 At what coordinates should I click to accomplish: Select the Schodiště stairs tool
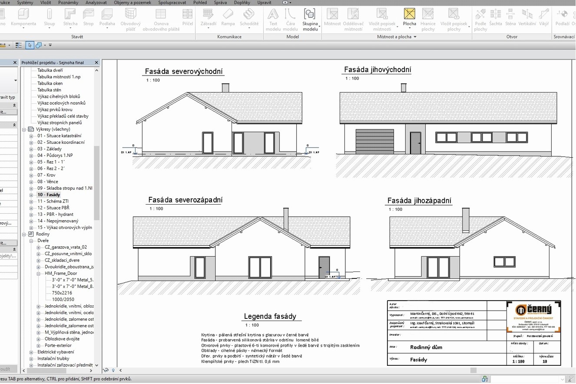(x=249, y=17)
